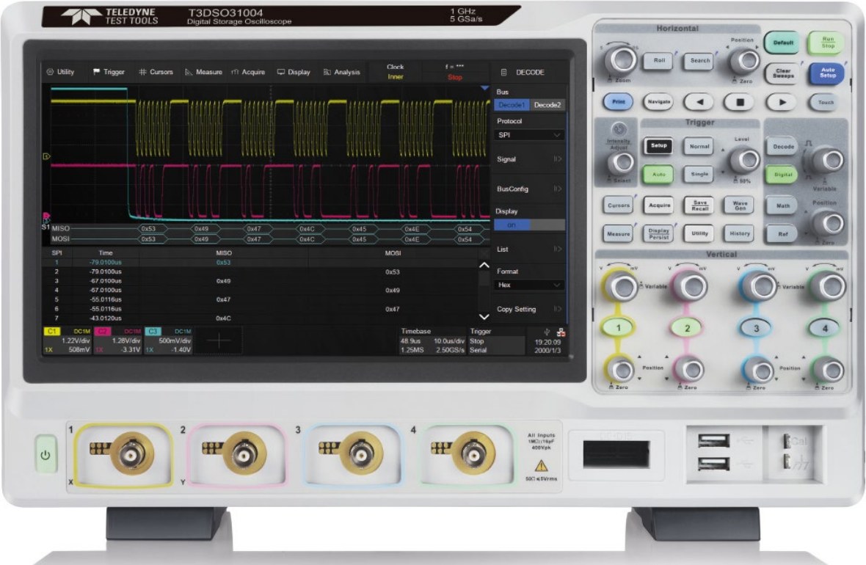Image resolution: width=866 pixels, height=565 pixels.
Task: Open the Format Hex dropdown
Action: pos(529,285)
